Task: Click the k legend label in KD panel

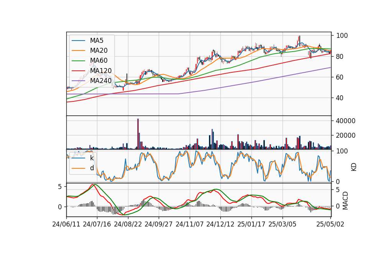Action: click(92, 158)
